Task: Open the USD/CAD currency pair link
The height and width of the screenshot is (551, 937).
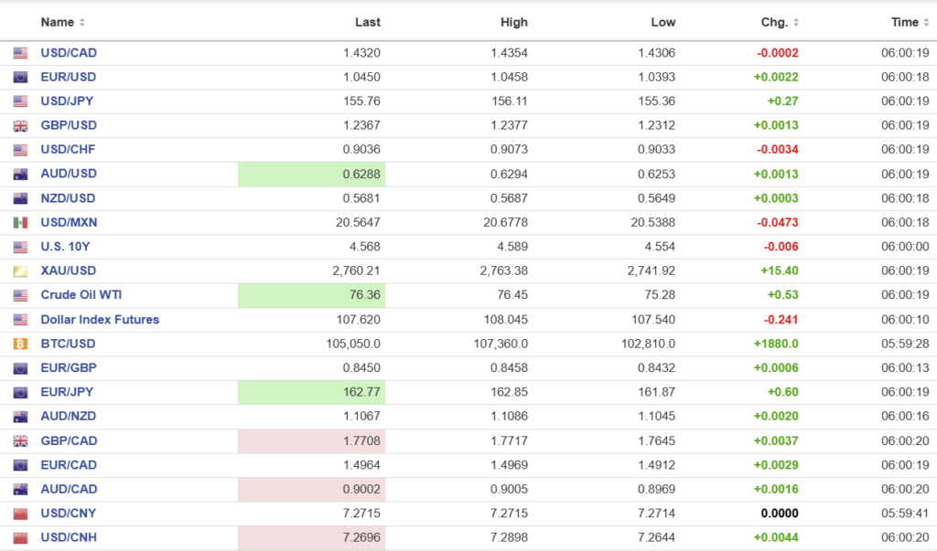Action: (x=68, y=53)
